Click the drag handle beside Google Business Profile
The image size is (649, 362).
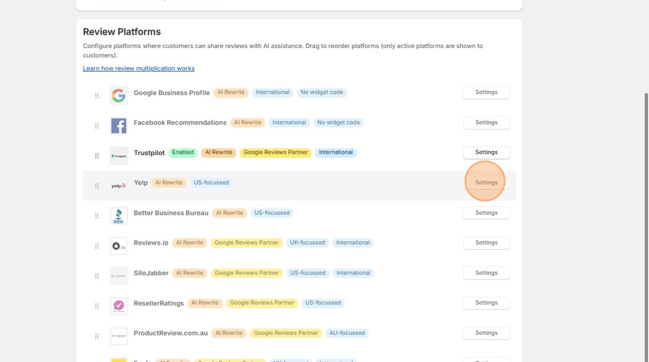coord(97,95)
